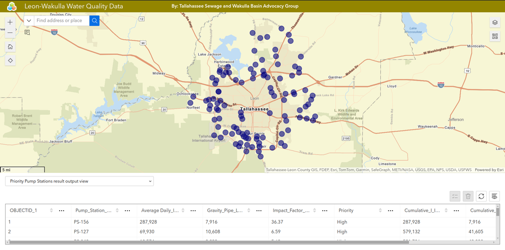Open Cumulative_I_I column options menu
The image size is (505, 250).
click(x=456, y=211)
